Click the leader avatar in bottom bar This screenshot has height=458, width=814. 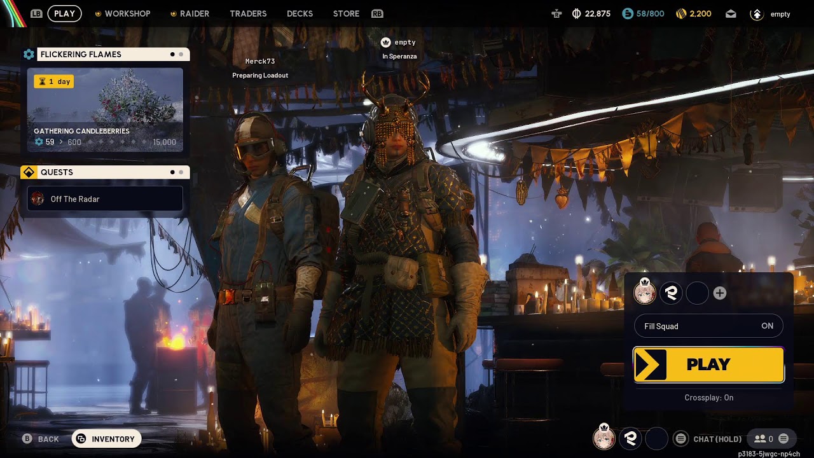coord(604,438)
